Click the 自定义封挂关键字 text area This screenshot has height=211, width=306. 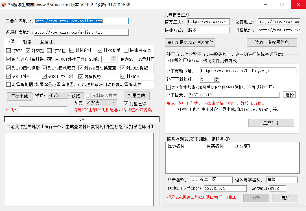click(79, 169)
